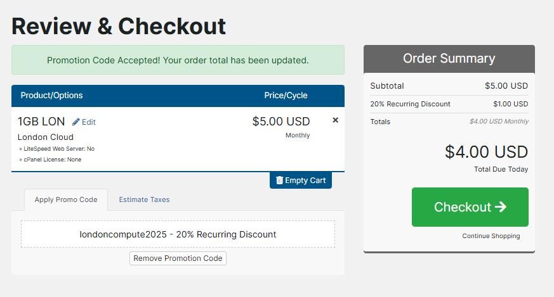Click the Edit link text for 1GB LON

tap(89, 122)
